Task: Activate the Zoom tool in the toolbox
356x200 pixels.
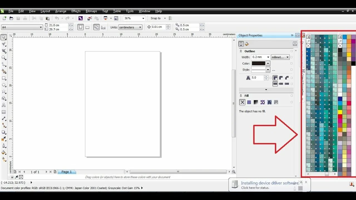Action: click(4, 58)
